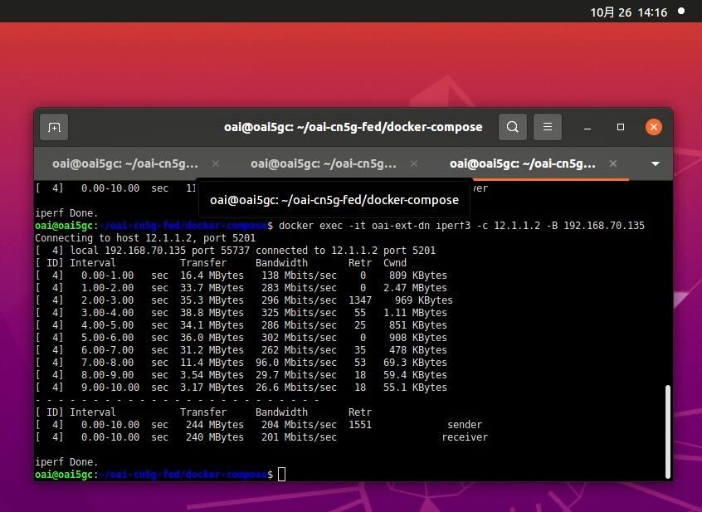Image resolution: width=702 pixels, height=512 pixels.
Task: Click the 'sender' summary label
Action: coord(465,425)
